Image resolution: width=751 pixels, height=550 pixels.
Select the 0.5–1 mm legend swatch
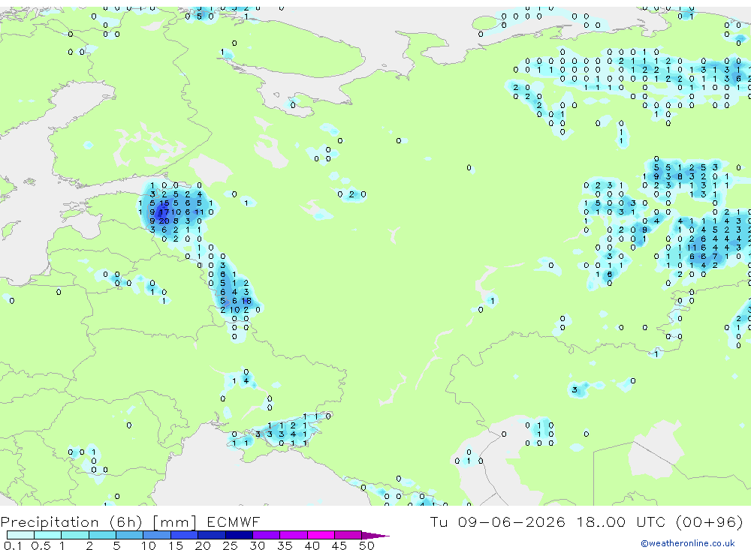pyautogui.click(x=48, y=535)
